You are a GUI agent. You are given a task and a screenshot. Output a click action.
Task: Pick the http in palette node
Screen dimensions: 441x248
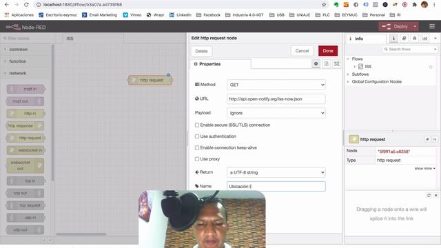pos(25,114)
